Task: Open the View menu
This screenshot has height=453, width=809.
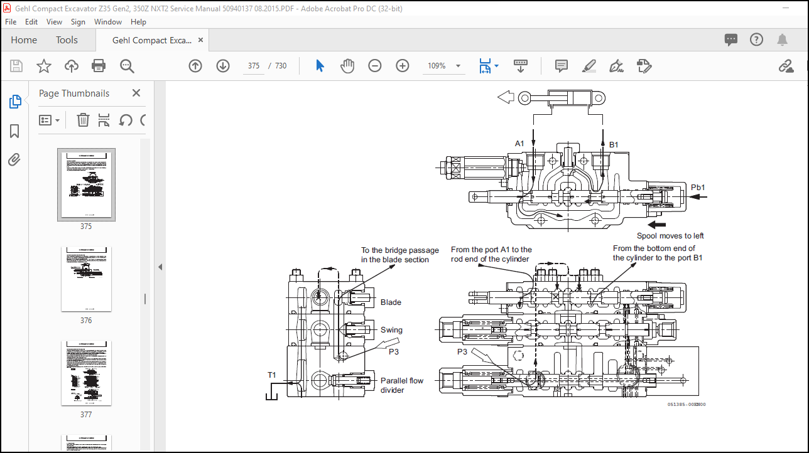Action: click(x=55, y=22)
